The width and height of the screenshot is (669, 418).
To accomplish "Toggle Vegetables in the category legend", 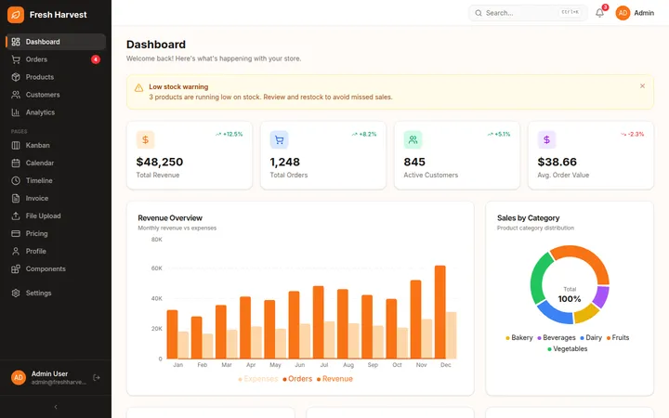I will (568, 349).
